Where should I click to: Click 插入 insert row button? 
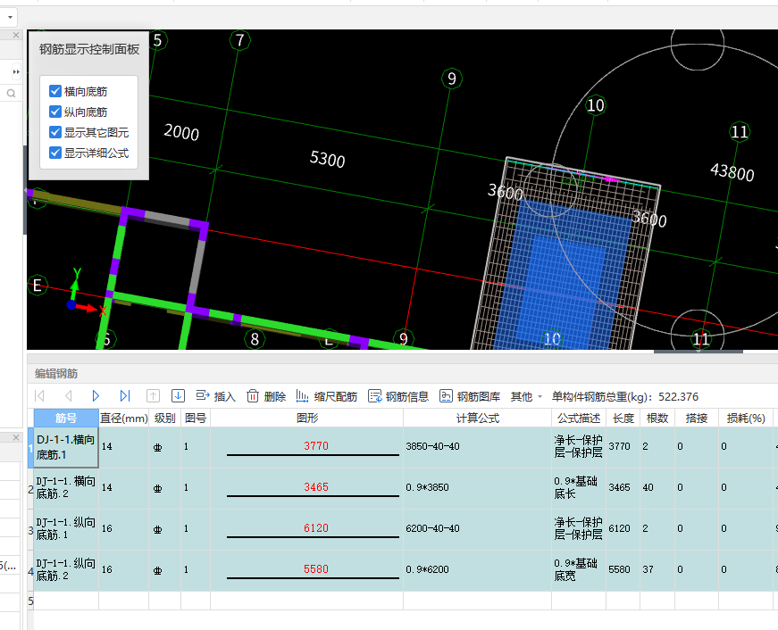point(215,396)
